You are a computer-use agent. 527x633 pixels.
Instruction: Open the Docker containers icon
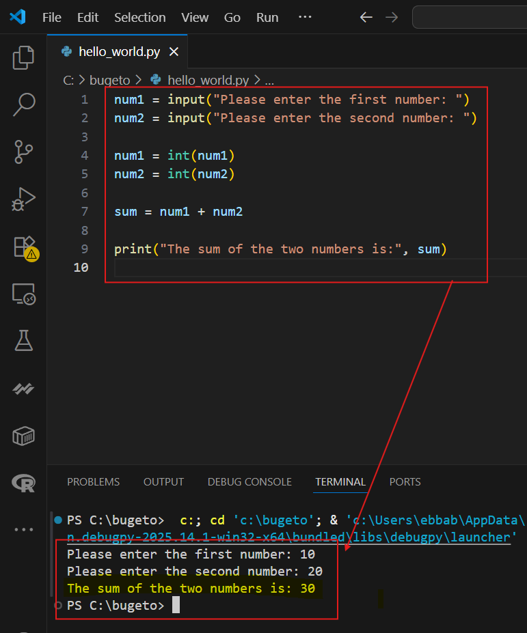[x=24, y=436]
